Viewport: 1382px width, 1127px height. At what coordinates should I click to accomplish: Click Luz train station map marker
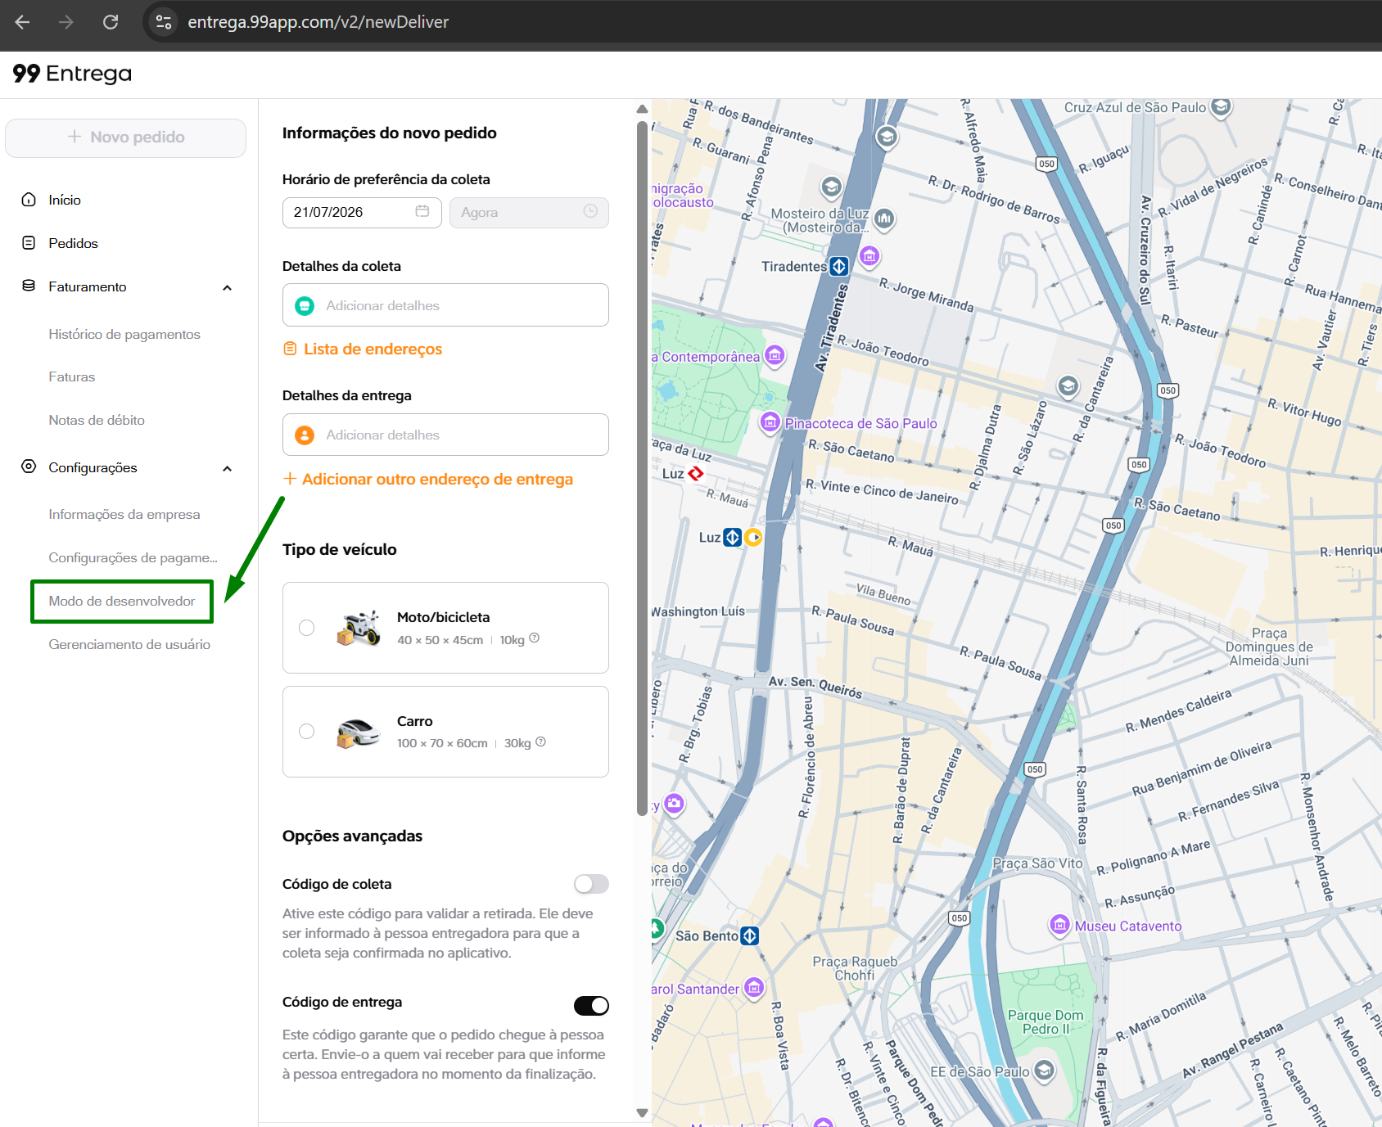point(695,473)
